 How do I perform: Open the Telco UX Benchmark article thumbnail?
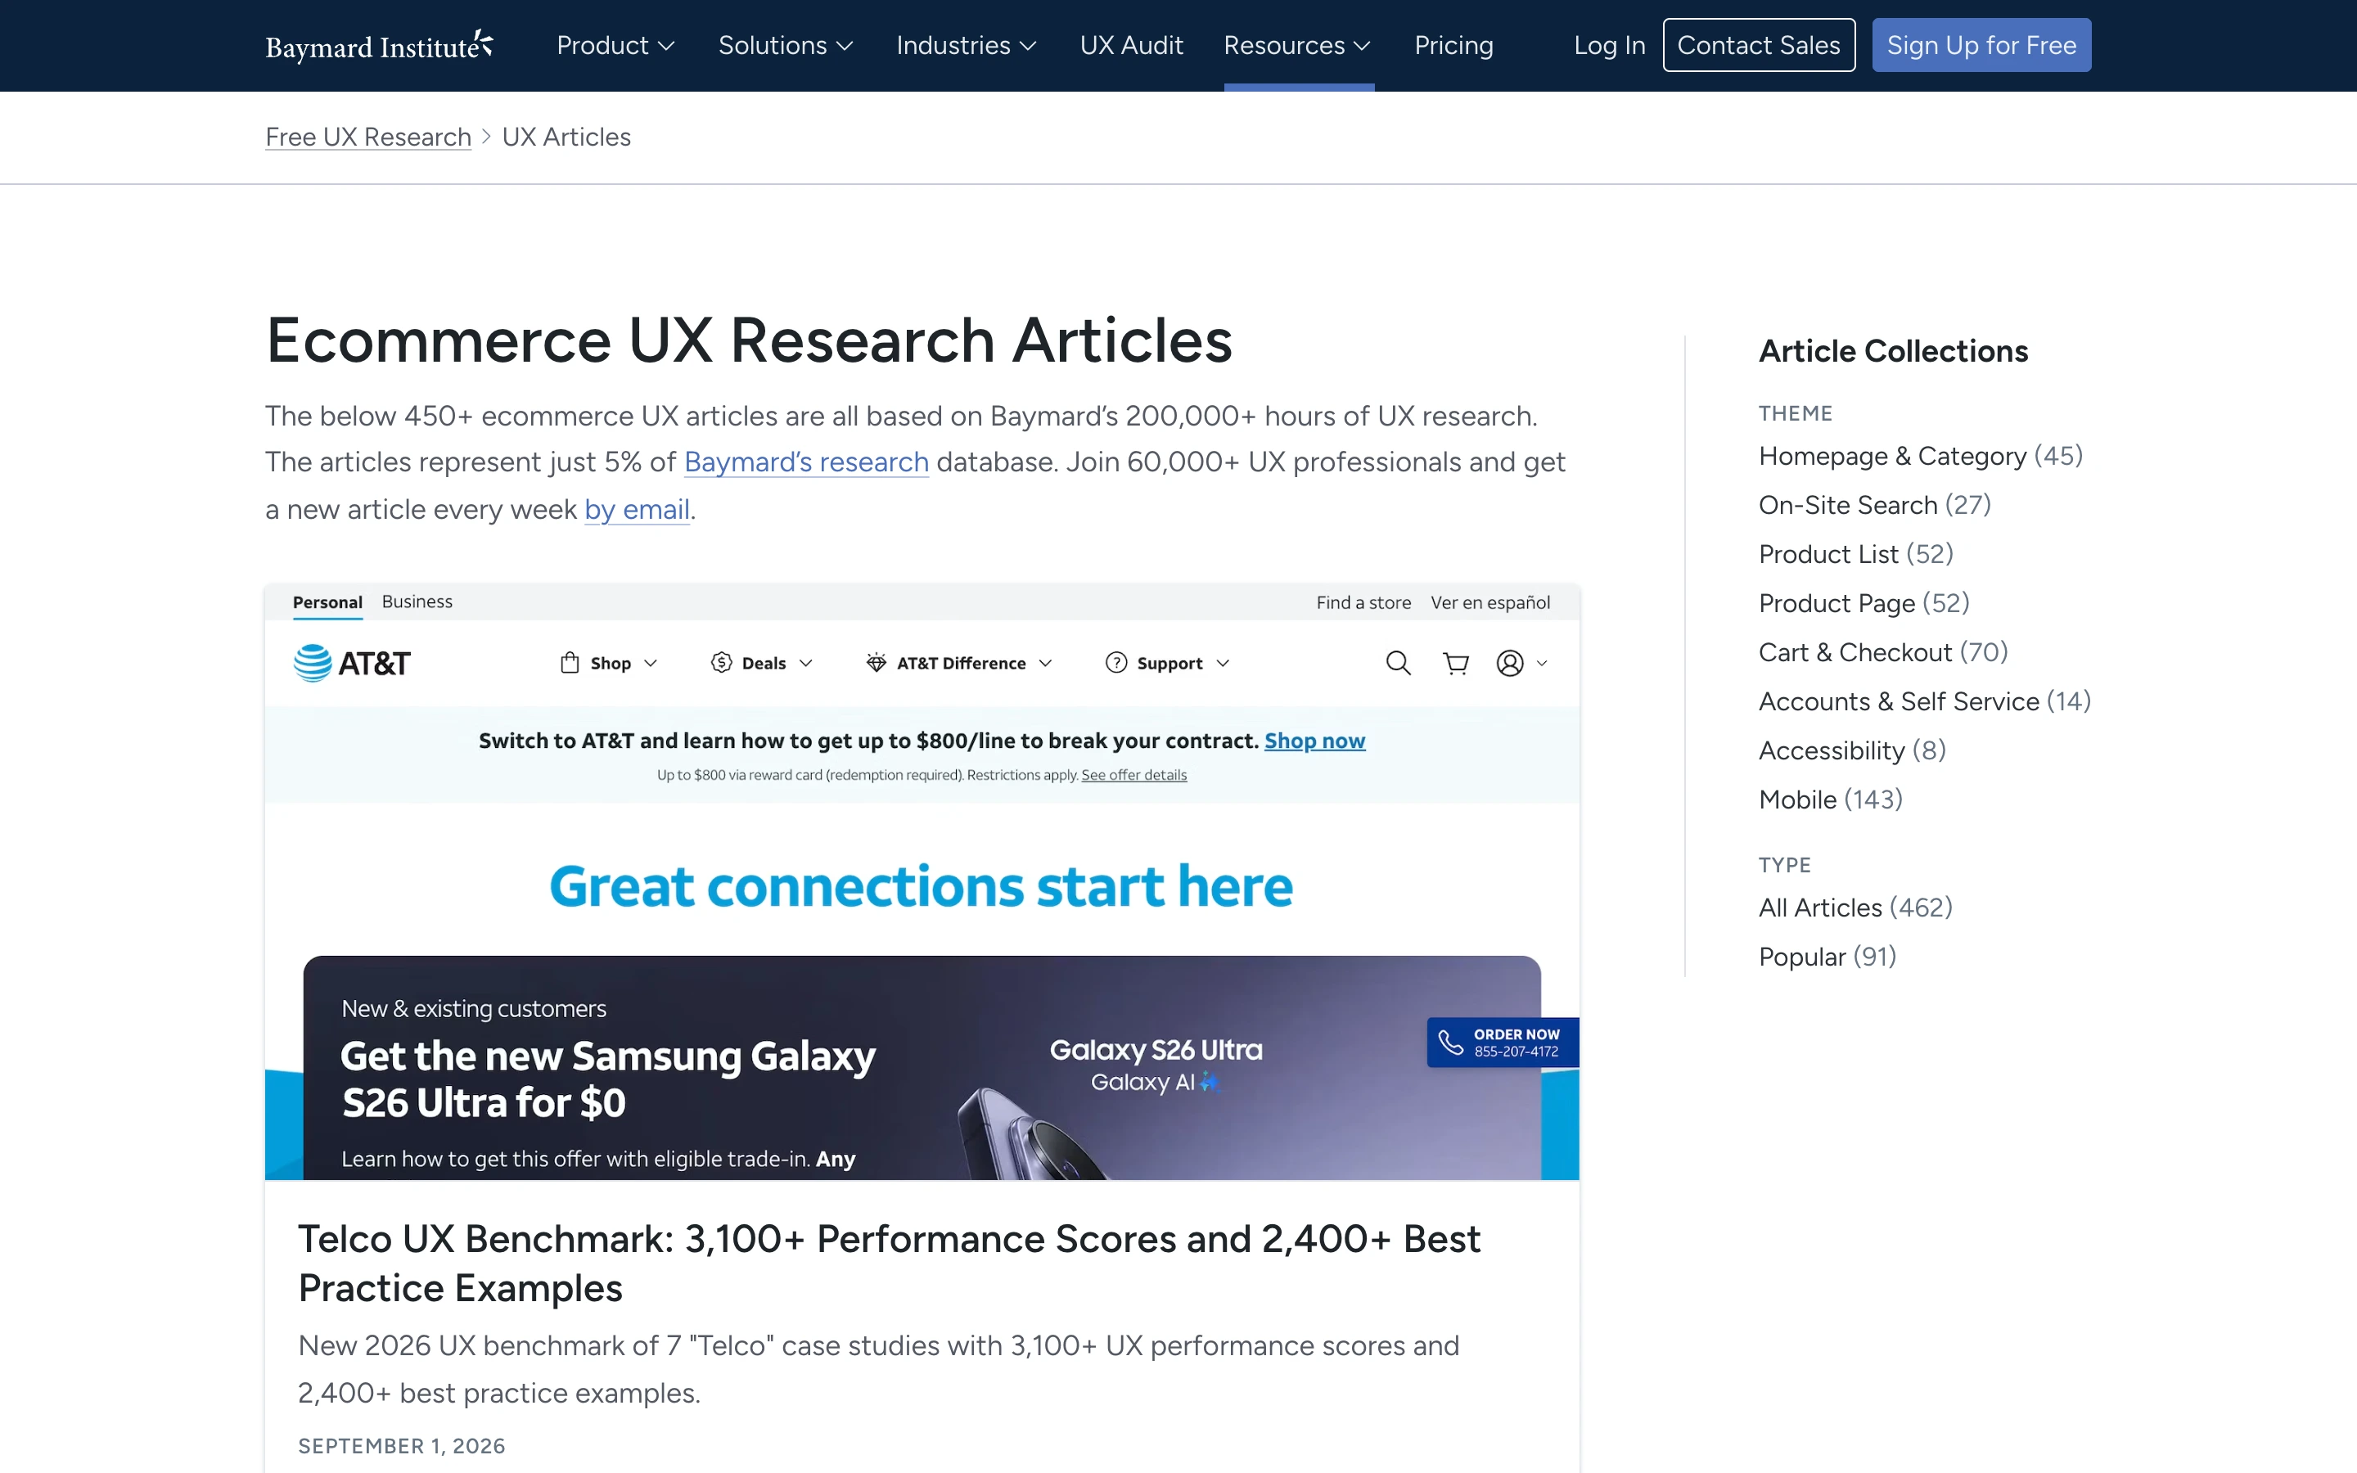pos(922,881)
